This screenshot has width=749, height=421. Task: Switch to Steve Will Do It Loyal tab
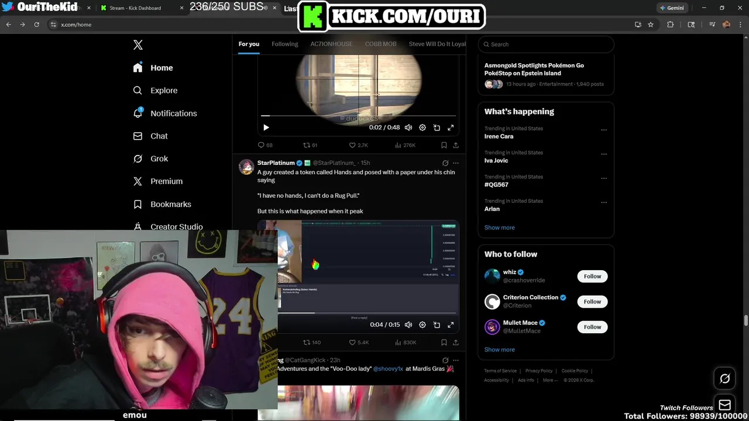[437, 44]
